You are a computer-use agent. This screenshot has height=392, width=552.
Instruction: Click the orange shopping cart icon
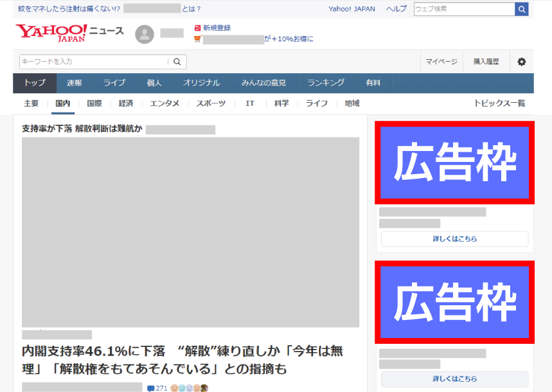[x=197, y=39]
